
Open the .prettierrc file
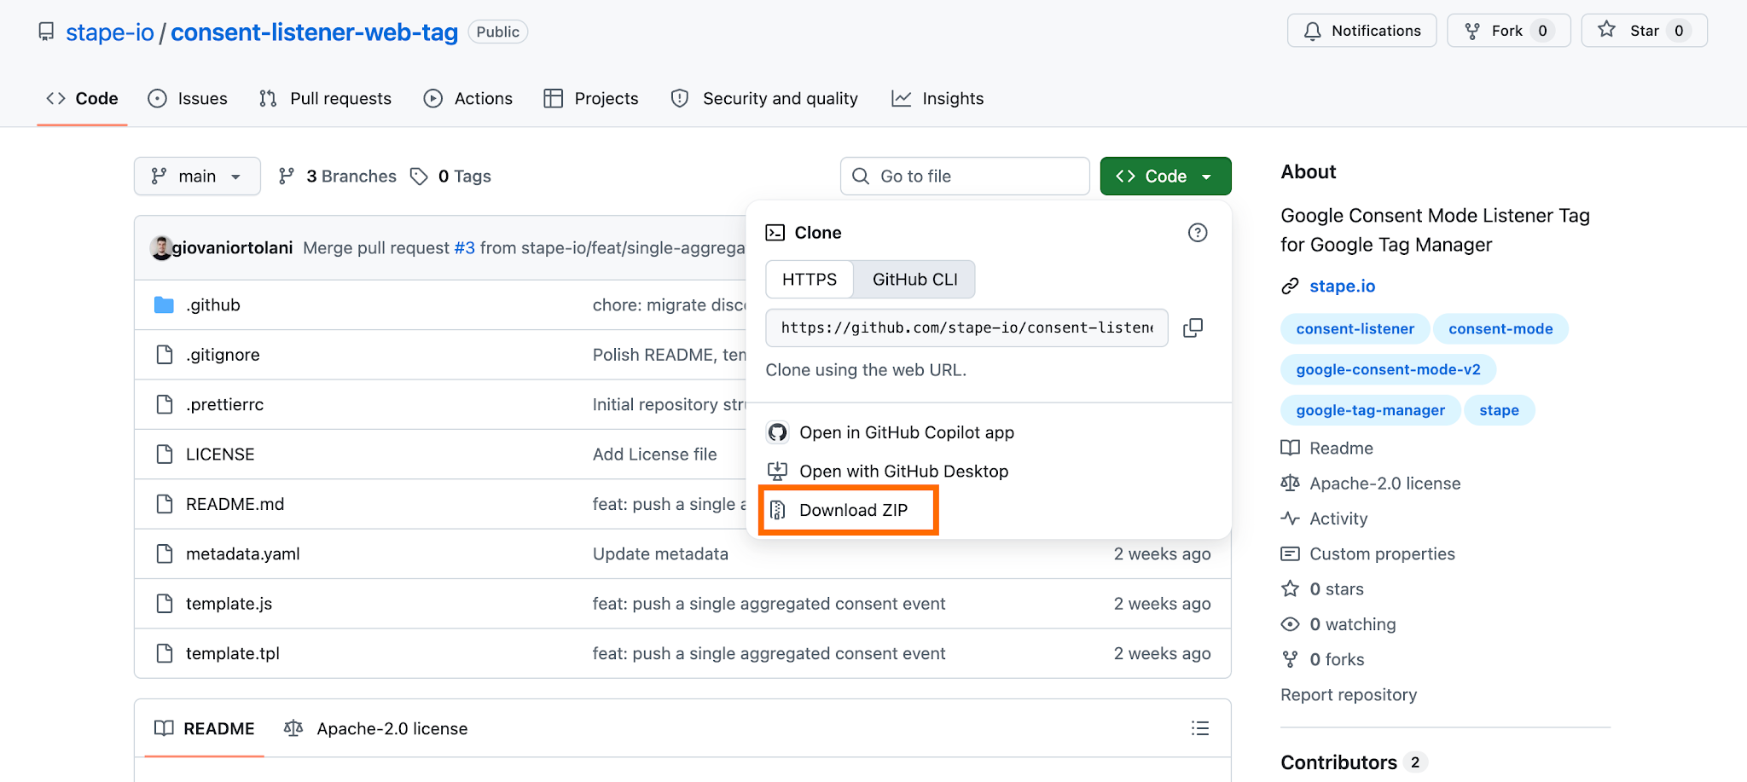coord(225,405)
